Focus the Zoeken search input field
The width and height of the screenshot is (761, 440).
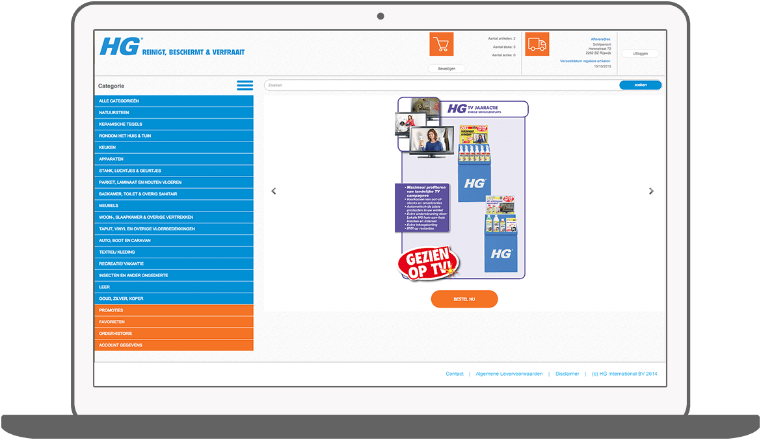click(441, 85)
